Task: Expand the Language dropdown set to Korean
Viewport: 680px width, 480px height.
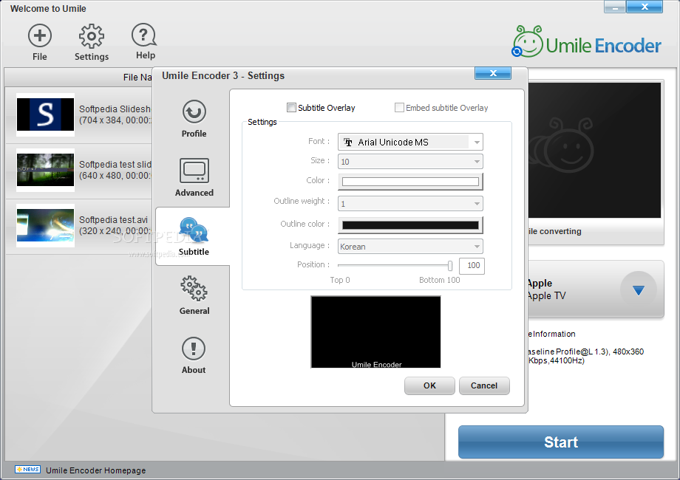Action: (410, 247)
